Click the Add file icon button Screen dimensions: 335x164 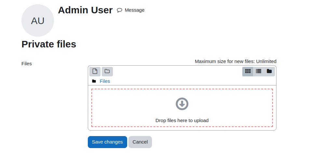(95, 71)
